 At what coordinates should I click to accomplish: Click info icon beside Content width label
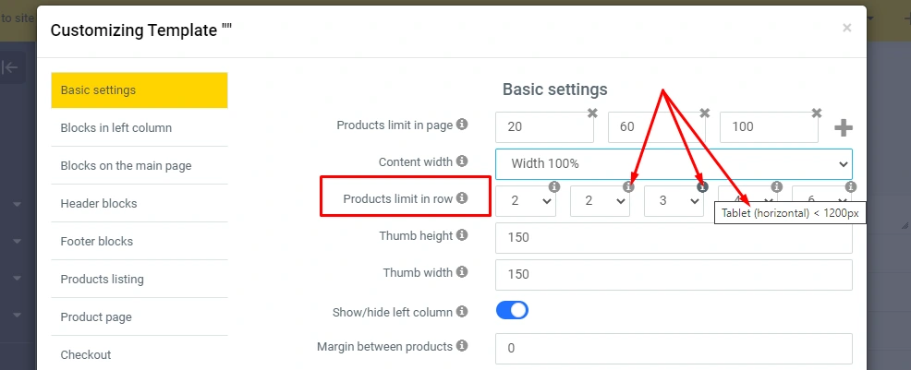point(462,161)
